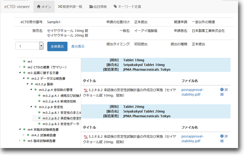This screenshot has height=155, width=245.
Task: Click the Seiyakukyol Tablet 20mg header text
Action: 144,111
